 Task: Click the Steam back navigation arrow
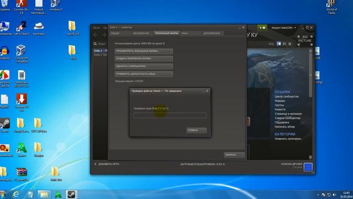pyautogui.click(x=95, y=35)
